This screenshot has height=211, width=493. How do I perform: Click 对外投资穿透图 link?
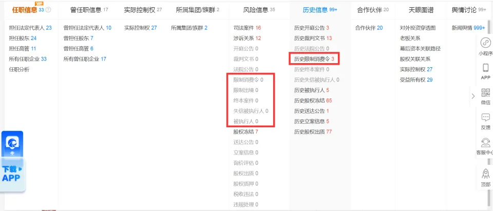tap(418, 28)
